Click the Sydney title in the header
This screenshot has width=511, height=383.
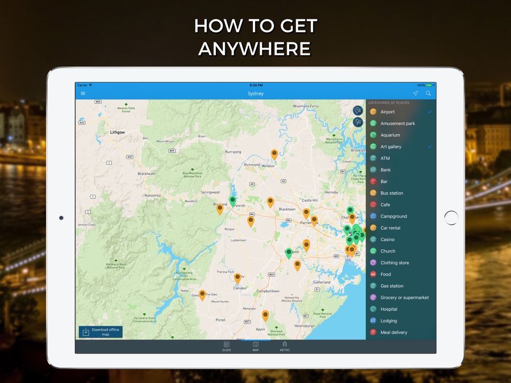[x=255, y=93]
